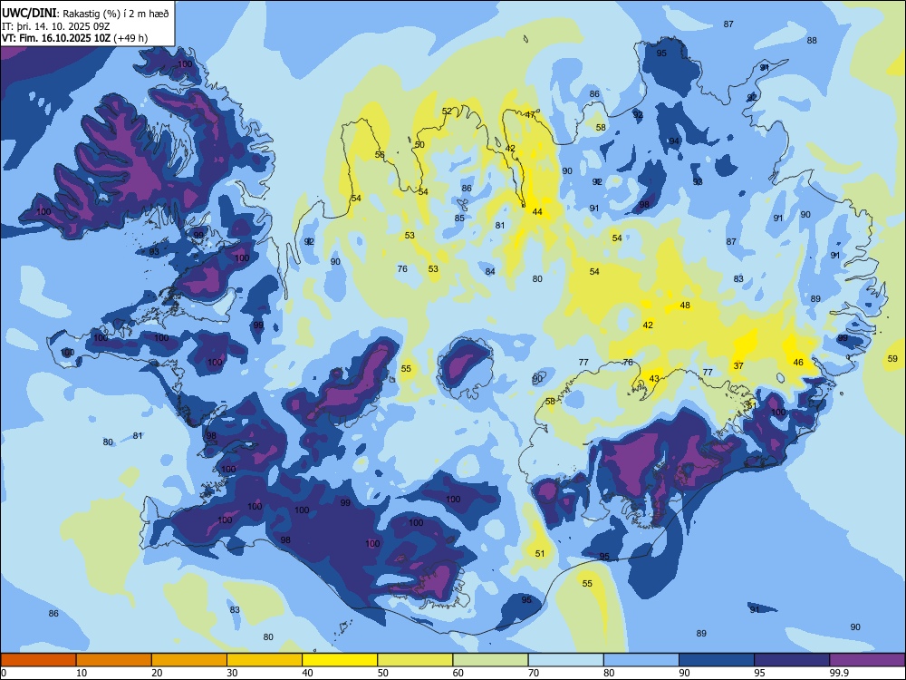Click legend tick label 40

308,673
